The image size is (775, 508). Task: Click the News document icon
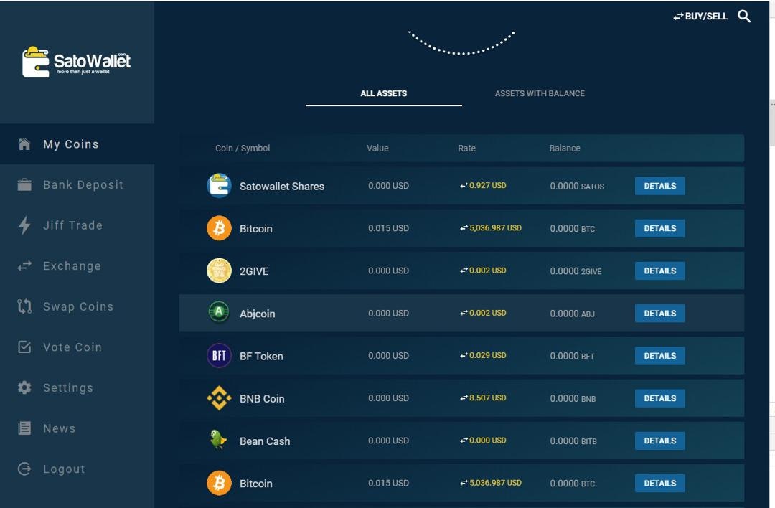(24, 428)
